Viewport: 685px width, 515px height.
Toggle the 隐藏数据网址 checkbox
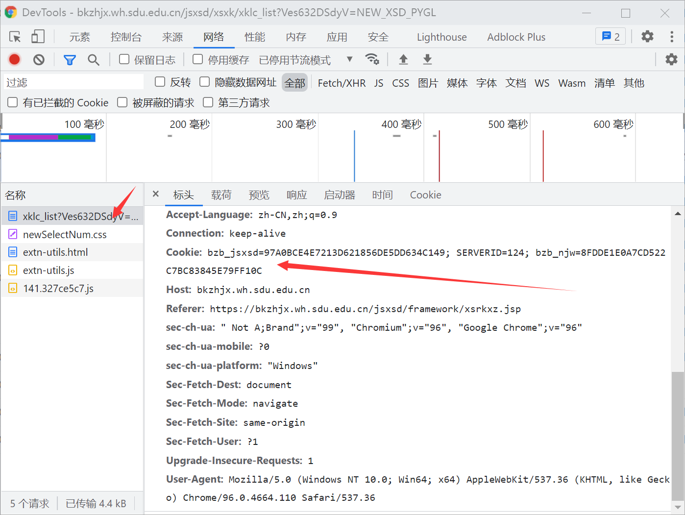click(205, 82)
